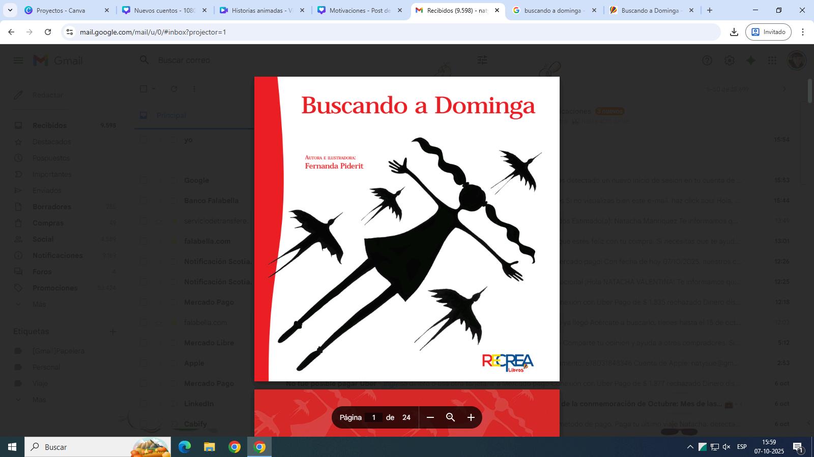
Task: Open the Gemini sparkle icon
Action: [x=751, y=60]
